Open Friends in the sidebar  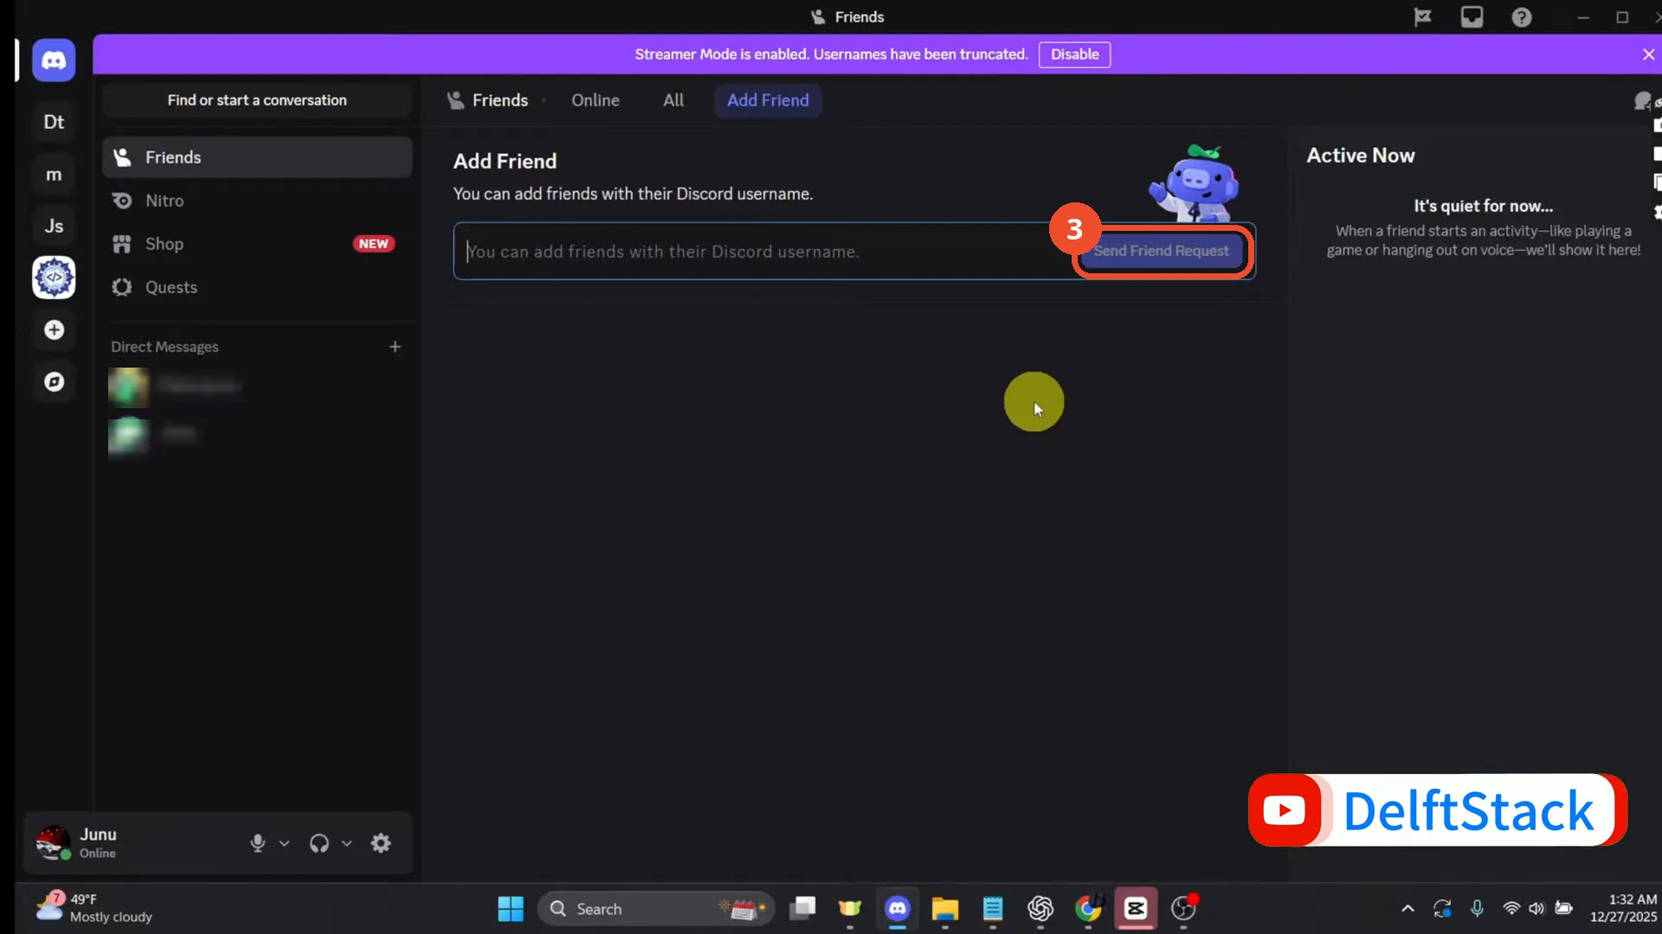(x=257, y=157)
